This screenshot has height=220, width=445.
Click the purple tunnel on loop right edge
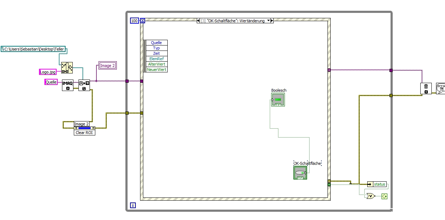click(x=391, y=70)
